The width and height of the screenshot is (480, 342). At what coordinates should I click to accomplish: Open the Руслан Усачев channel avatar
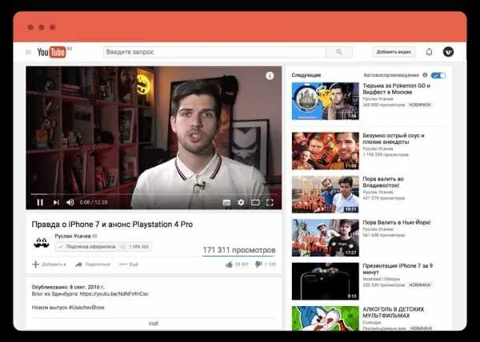pyautogui.click(x=42, y=243)
